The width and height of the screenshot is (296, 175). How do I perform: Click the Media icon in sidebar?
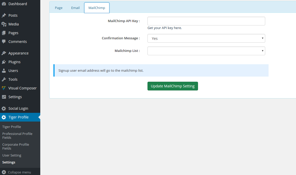pyautogui.click(x=4, y=24)
